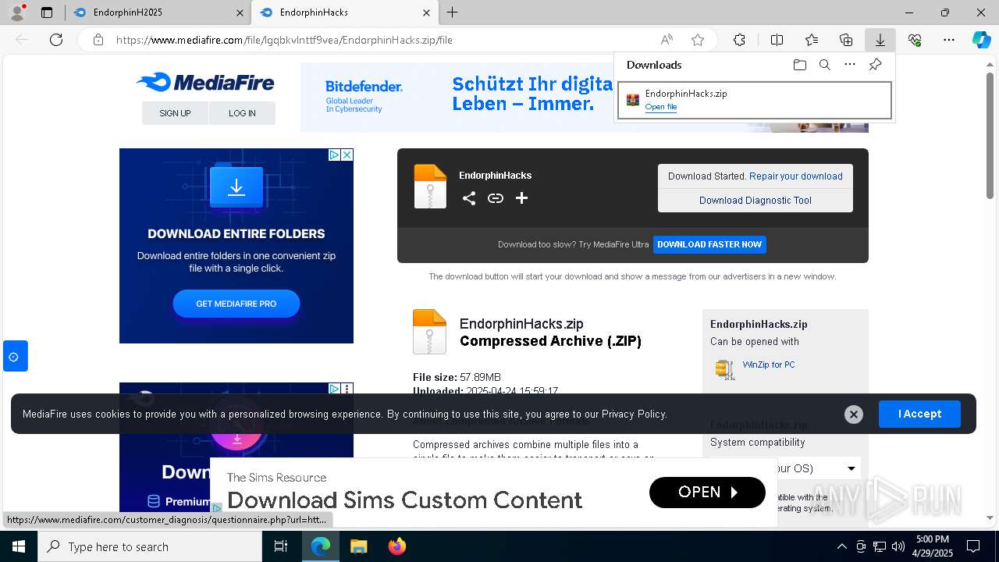Open the tab actions menu icon

tap(47, 12)
